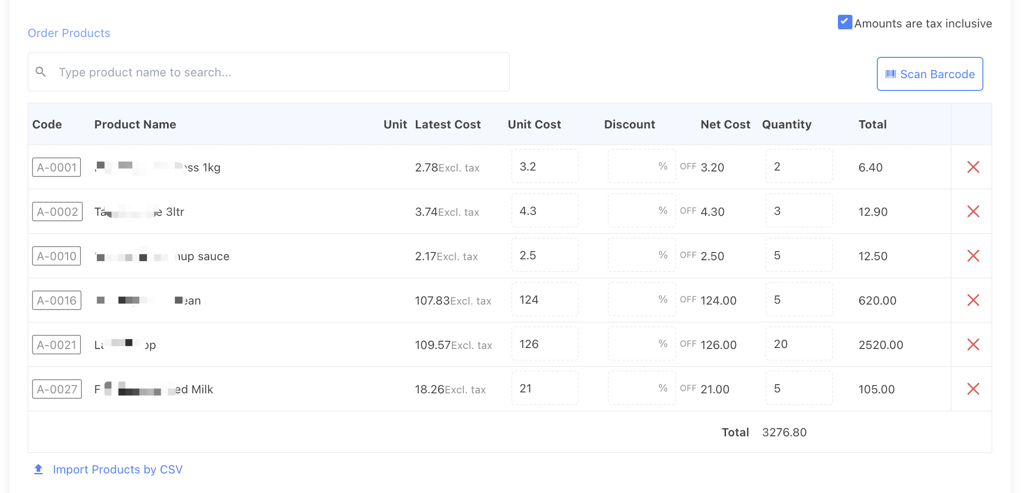This screenshot has width=1022, height=493.
Task: Click quantity field for A-0021 row
Action: tap(798, 344)
